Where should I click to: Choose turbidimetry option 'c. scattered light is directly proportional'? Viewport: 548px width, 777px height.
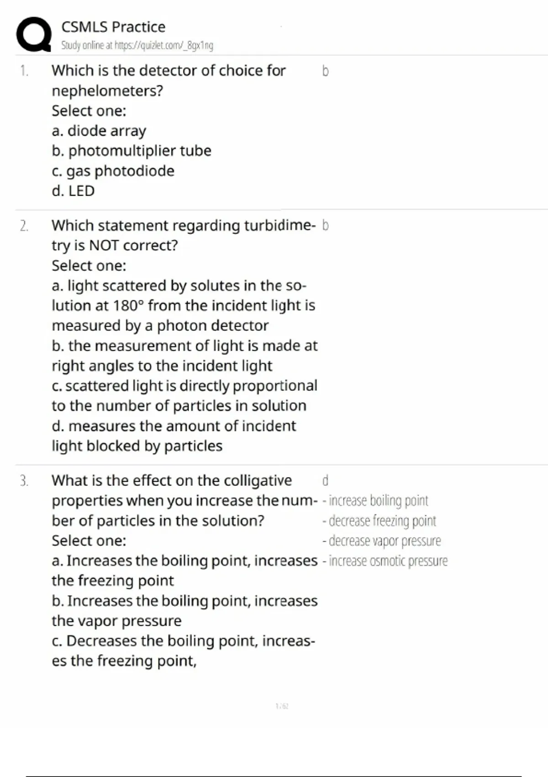point(184,386)
